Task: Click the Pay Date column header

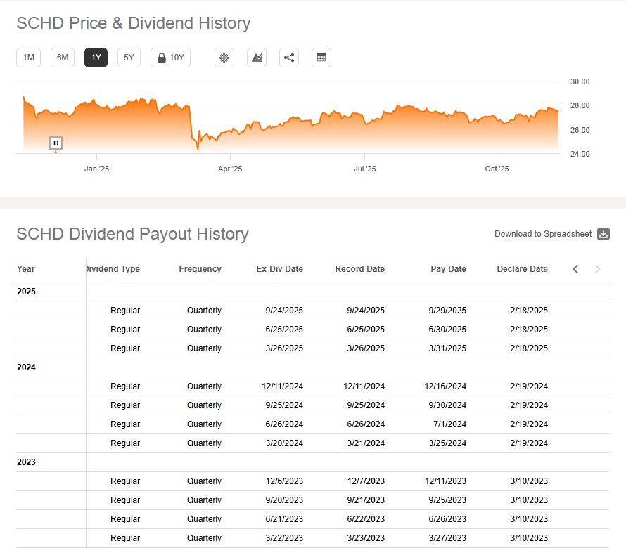Action: click(x=448, y=269)
